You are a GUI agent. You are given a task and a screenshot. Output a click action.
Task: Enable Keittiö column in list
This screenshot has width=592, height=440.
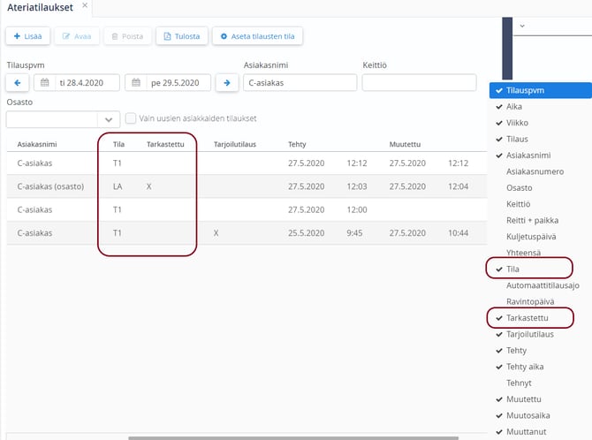pyautogui.click(x=541, y=204)
